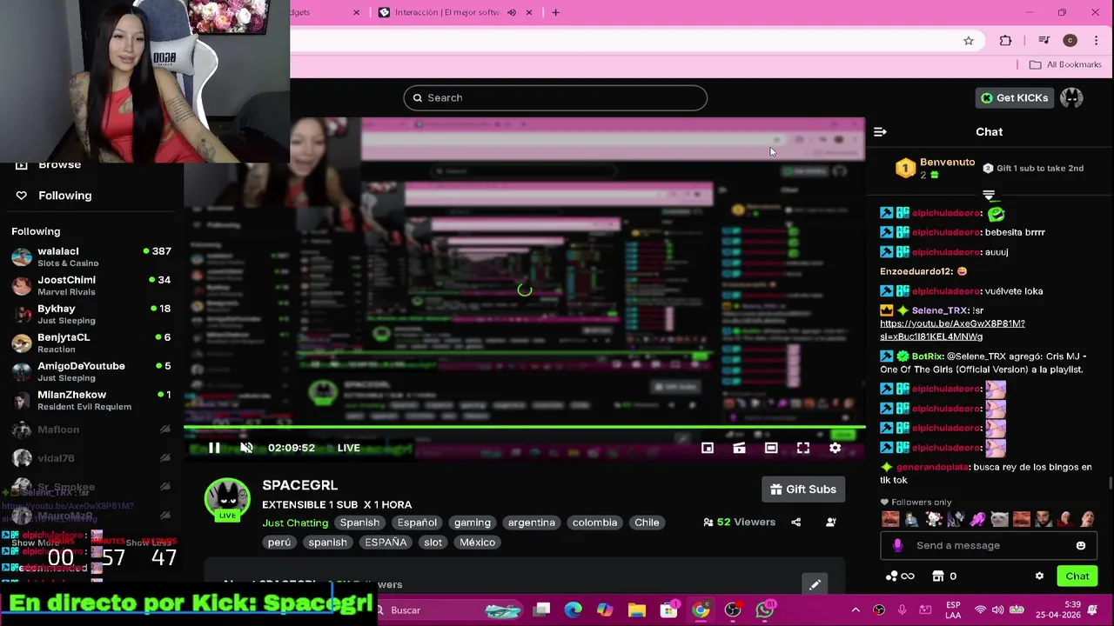This screenshot has height=626, width=1114.
Task: Open video player settings gear
Action: tap(835, 448)
